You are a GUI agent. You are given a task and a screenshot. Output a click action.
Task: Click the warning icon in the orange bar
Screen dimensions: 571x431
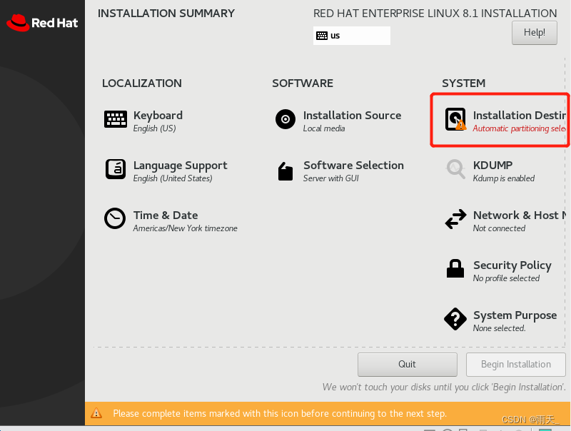pos(96,413)
